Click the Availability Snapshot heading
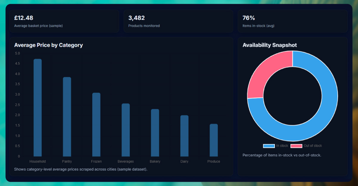 tap(270, 45)
